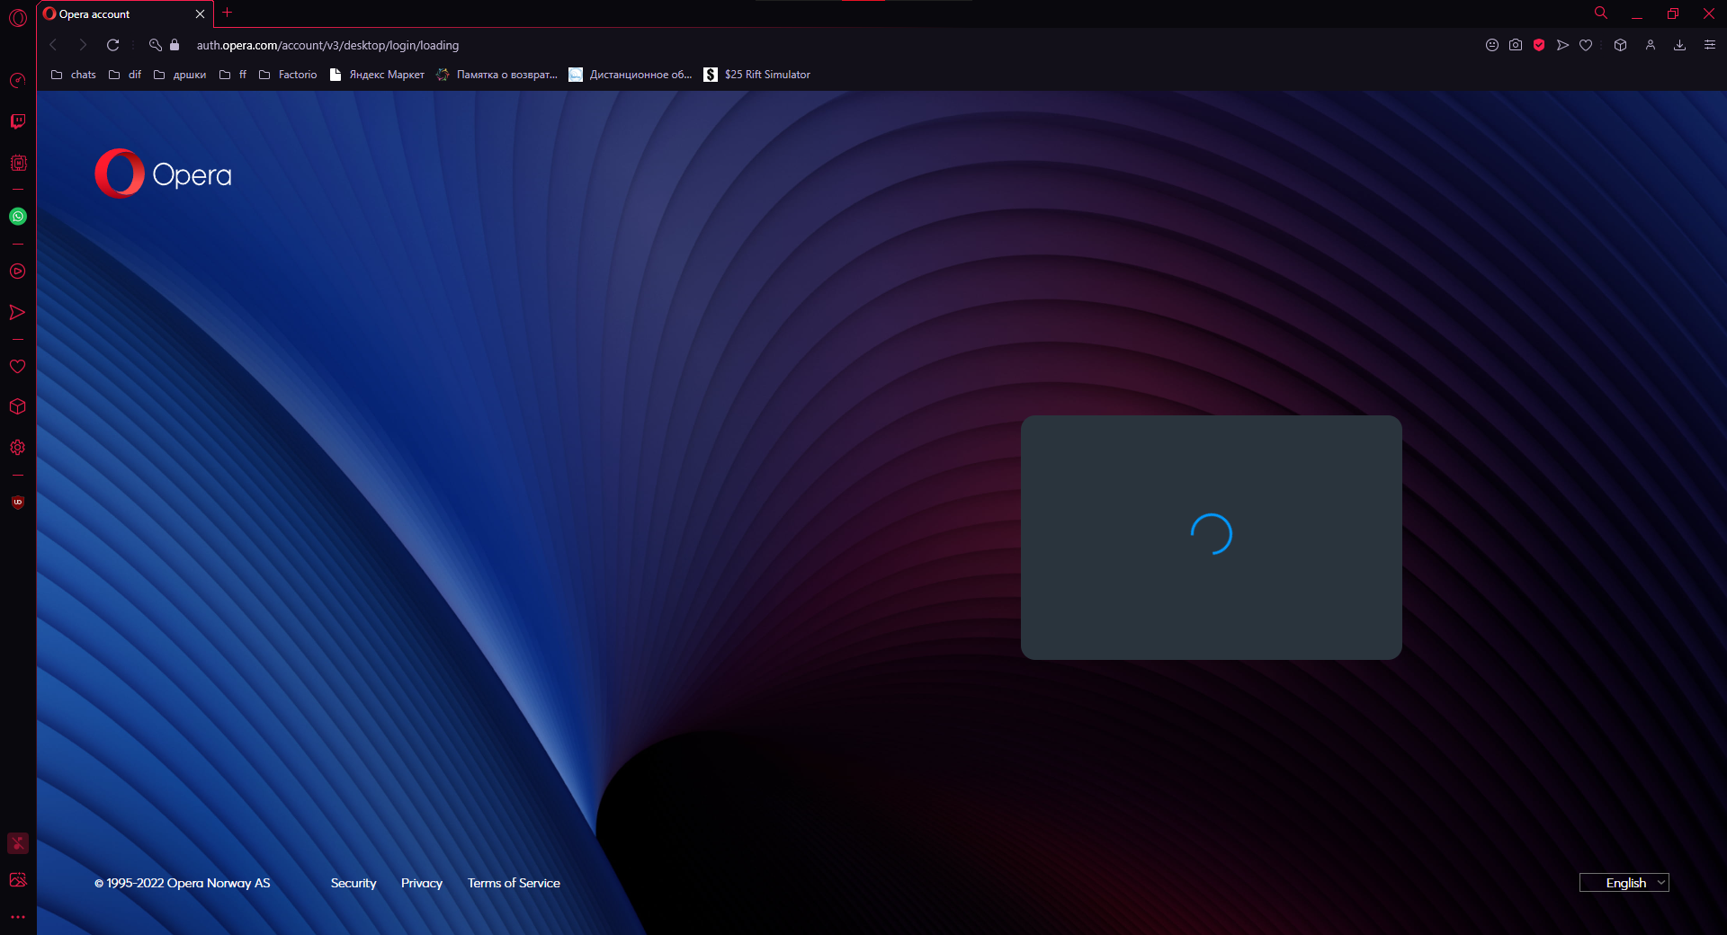Click the emoji face icon in address bar
This screenshot has width=1727, height=935.
coord(1492,45)
